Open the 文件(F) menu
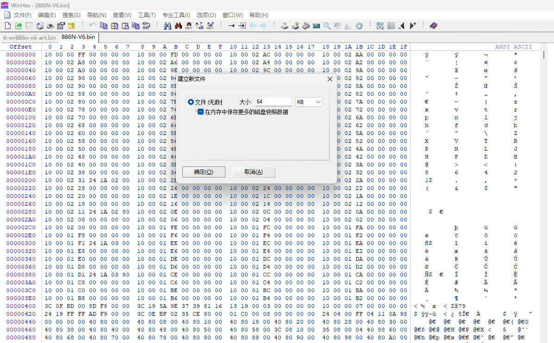 pos(22,15)
